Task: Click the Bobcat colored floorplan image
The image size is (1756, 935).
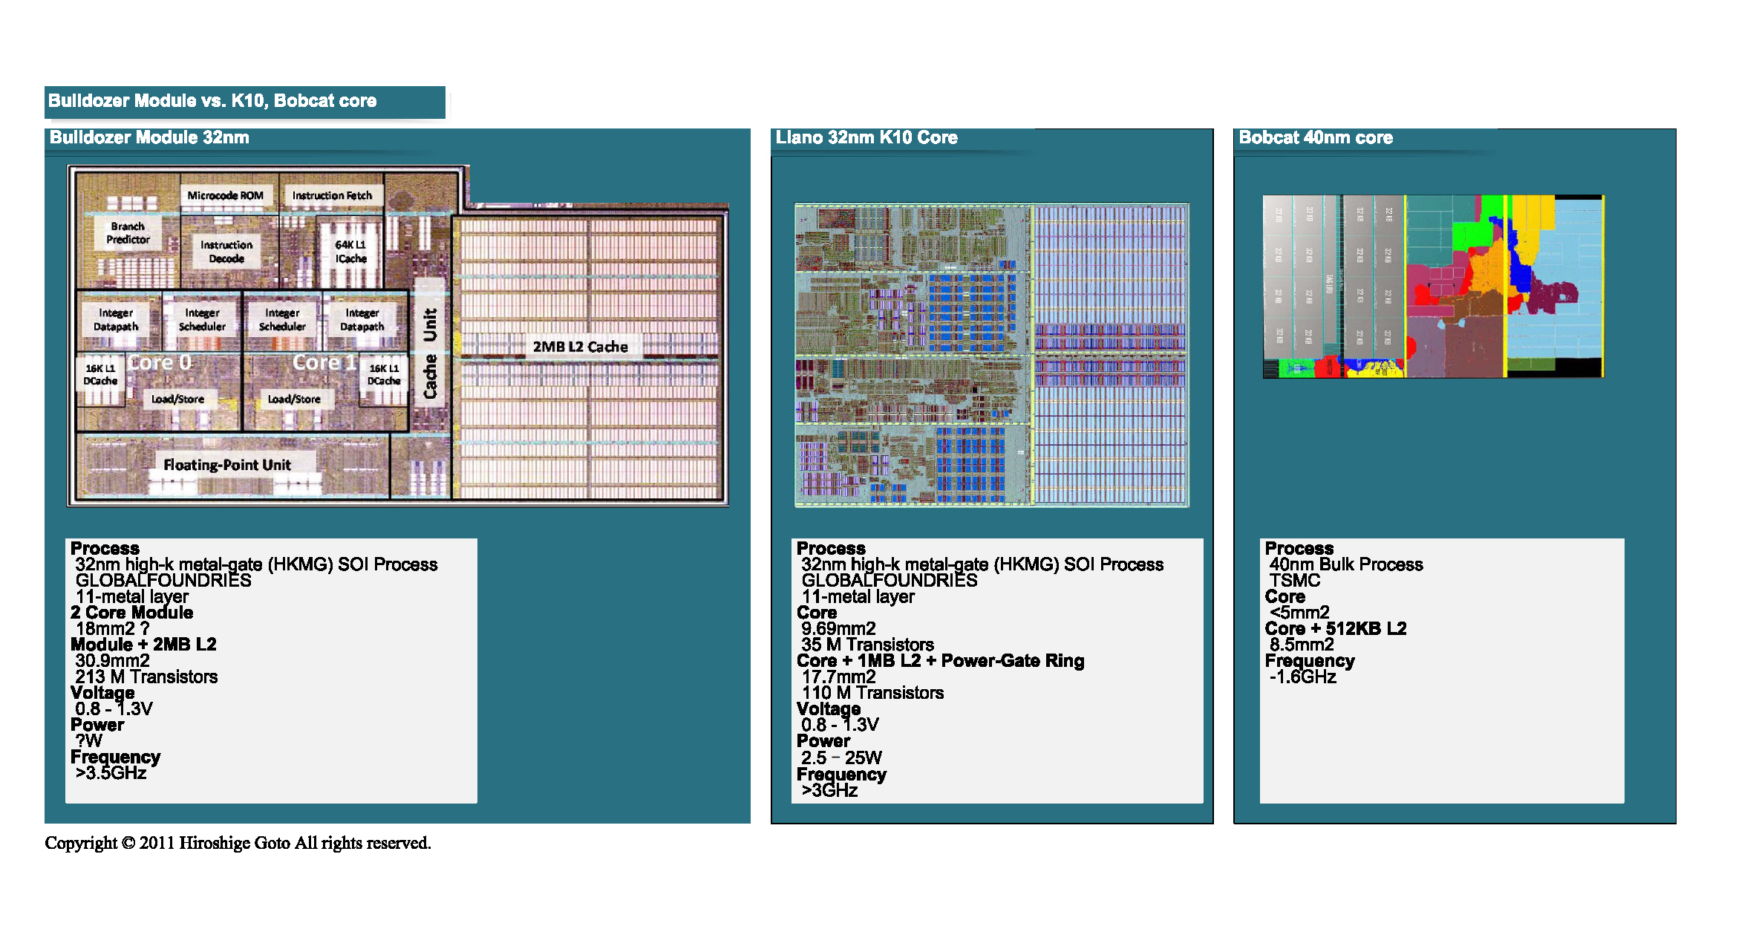Action: pos(1433,287)
